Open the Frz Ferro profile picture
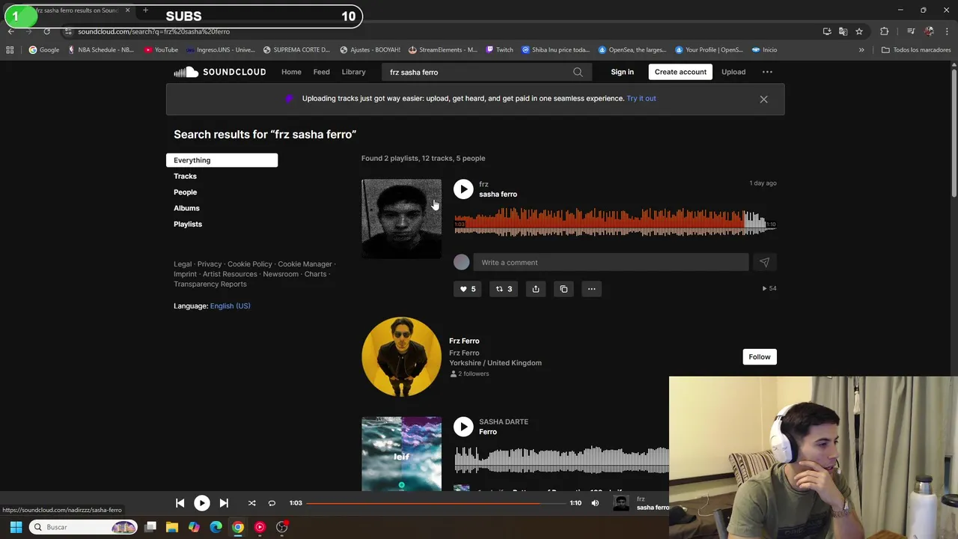The image size is (958, 539). tap(401, 356)
